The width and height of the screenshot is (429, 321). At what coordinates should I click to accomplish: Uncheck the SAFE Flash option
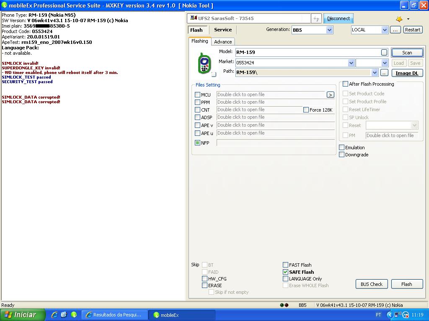286,272
